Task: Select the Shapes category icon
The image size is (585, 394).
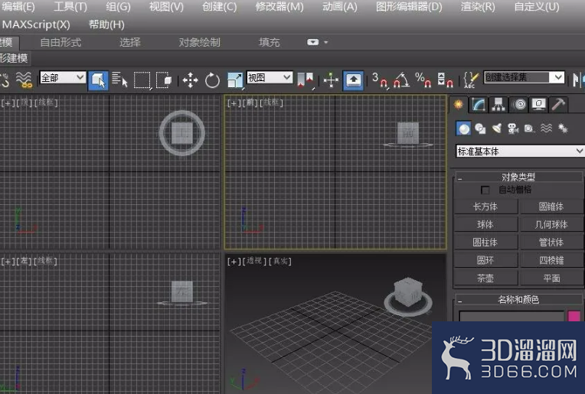Action: coord(480,129)
